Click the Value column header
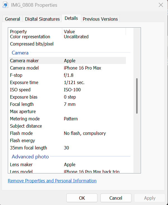This screenshot has height=205, width=168. coord(69,32)
